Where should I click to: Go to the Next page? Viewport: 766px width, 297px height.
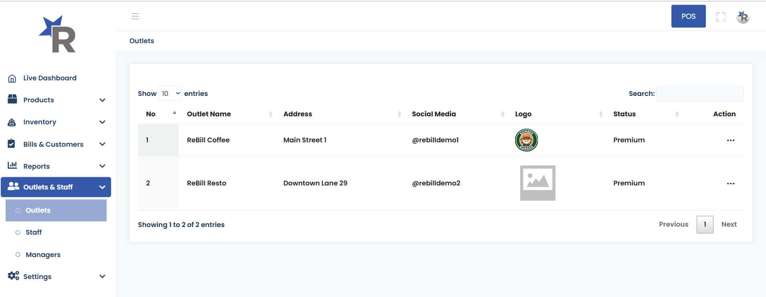click(x=729, y=224)
